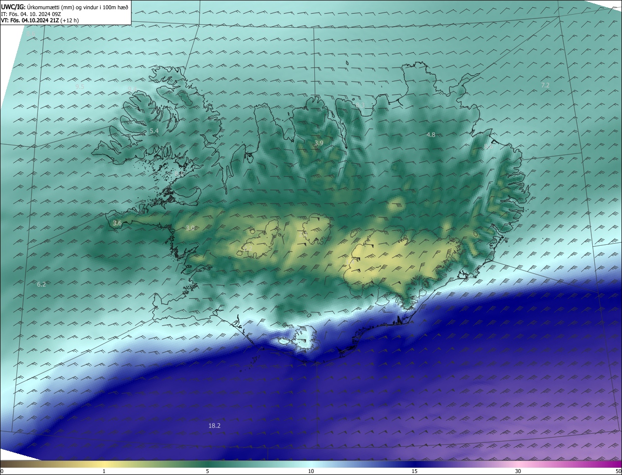The image size is (622, 475).
Task: Click the legend tick label '50'
Action: pos(618,471)
